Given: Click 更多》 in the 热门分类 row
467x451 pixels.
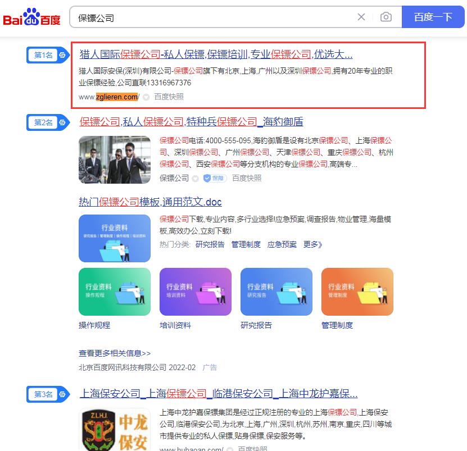Looking at the screenshot, I should 312,244.
